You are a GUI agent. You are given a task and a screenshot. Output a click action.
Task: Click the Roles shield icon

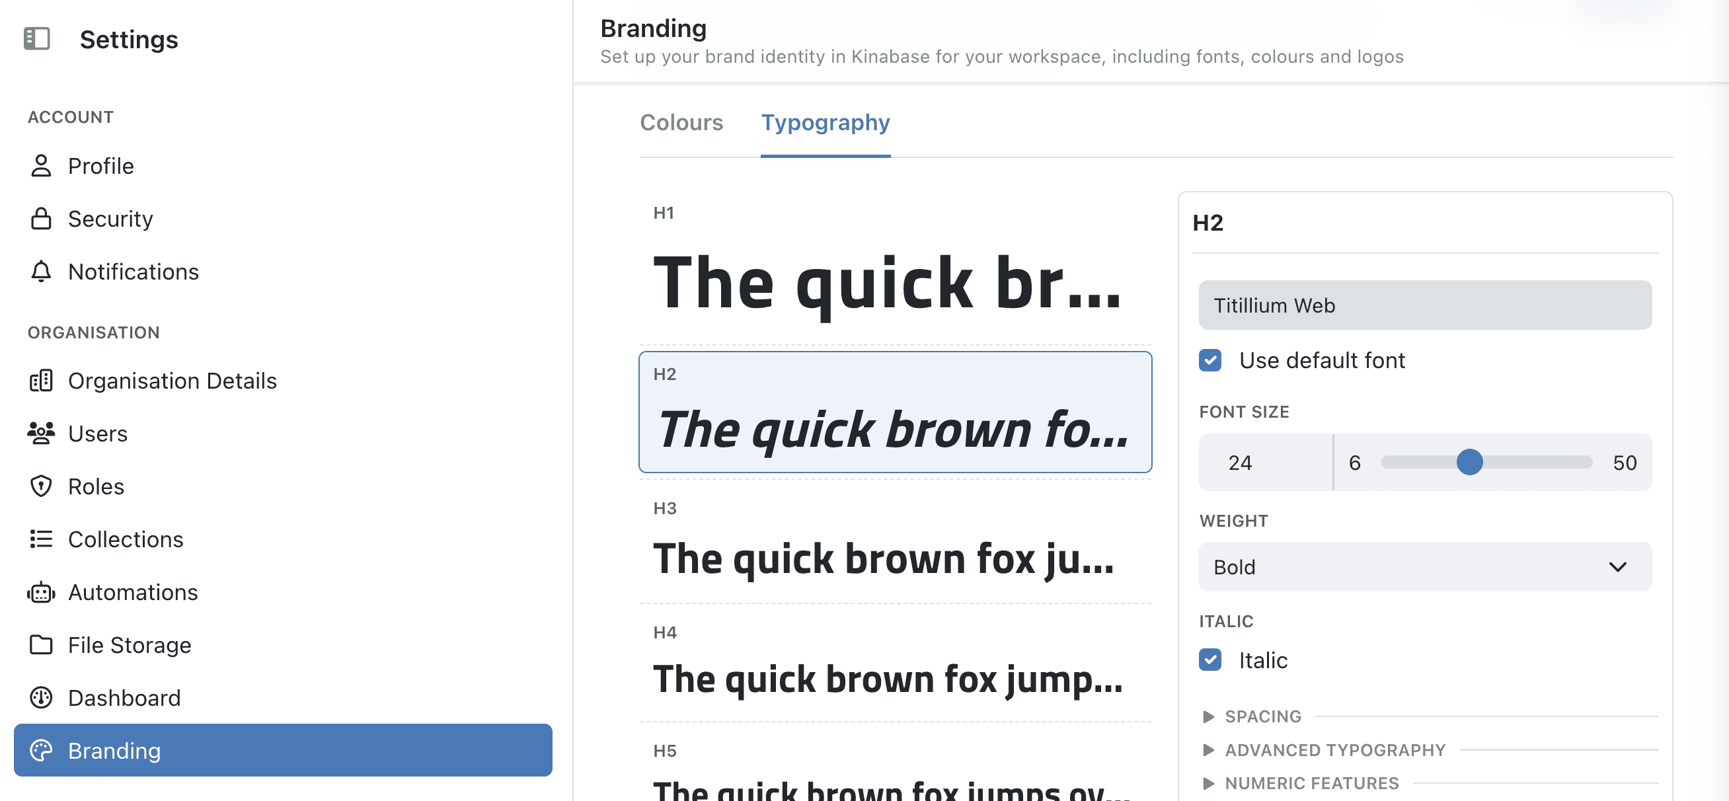coord(41,486)
